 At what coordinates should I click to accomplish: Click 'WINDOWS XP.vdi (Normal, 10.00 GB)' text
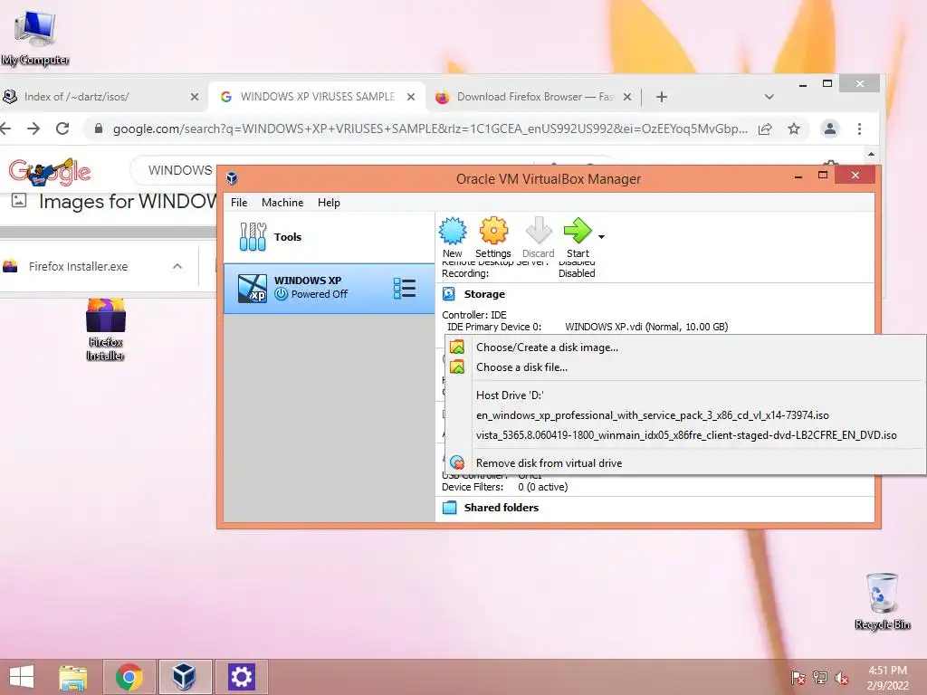pos(646,327)
